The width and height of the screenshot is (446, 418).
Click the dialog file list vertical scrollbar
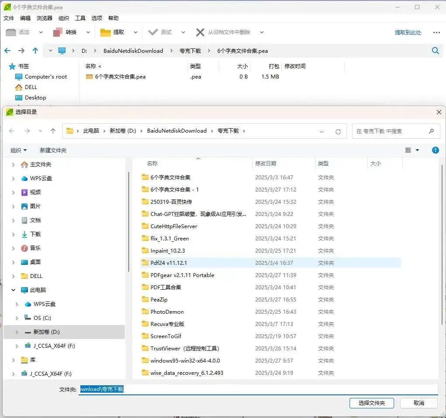[442, 244]
